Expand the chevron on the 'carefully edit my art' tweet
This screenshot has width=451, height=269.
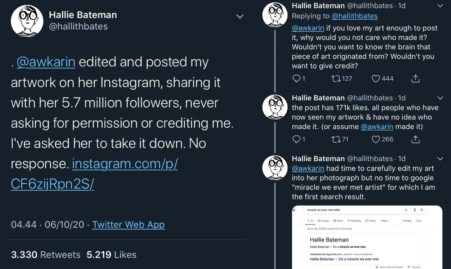pos(440,159)
